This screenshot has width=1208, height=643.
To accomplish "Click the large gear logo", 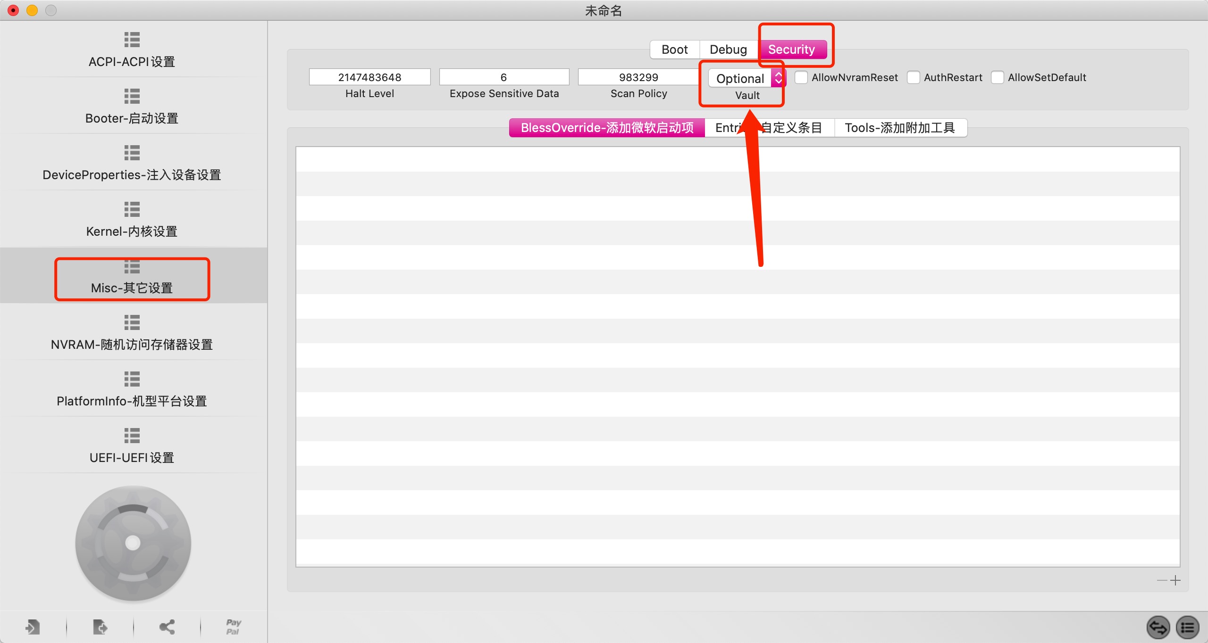I will coord(133,543).
